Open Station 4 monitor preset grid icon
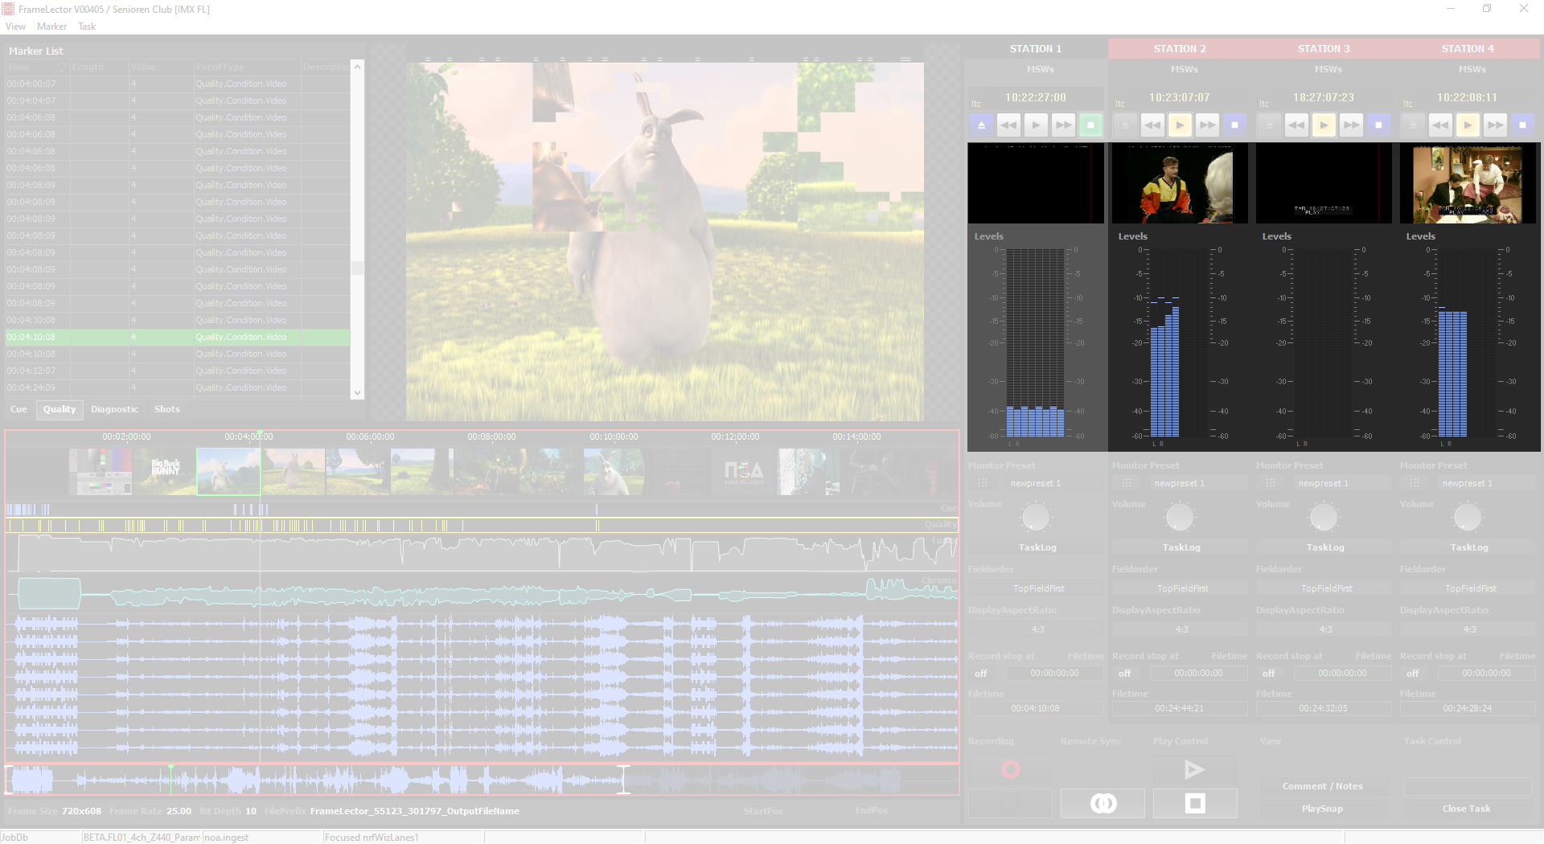 tap(1415, 483)
